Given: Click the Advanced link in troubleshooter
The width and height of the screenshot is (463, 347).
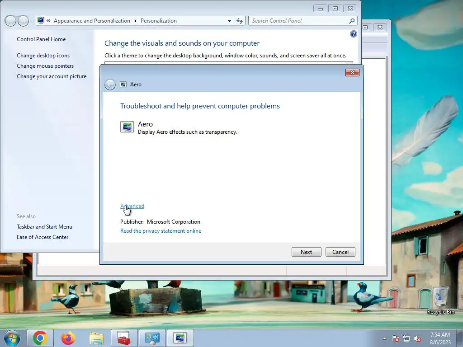Looking at the screenshot, I should point(132,206).
